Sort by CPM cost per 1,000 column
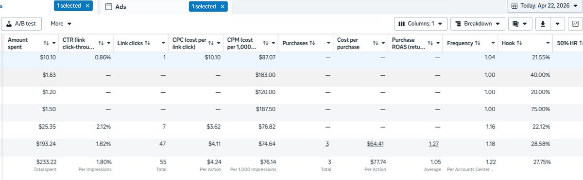The image size is (583, 180). (266, 43)
